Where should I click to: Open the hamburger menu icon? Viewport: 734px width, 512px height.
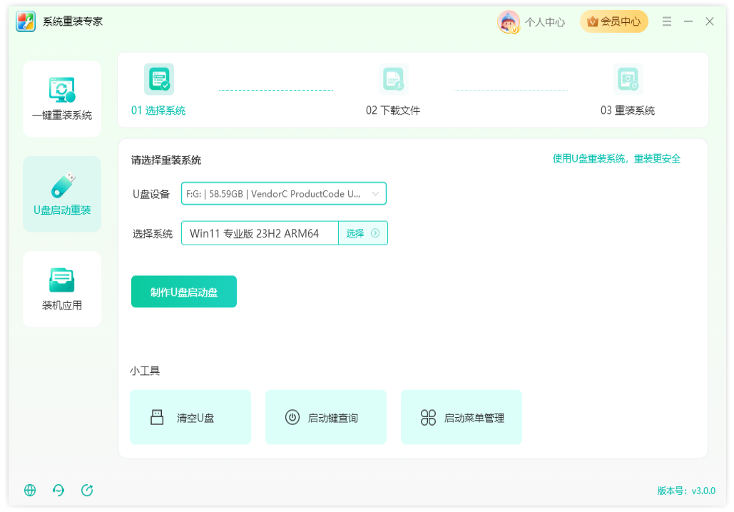[666, 21]
